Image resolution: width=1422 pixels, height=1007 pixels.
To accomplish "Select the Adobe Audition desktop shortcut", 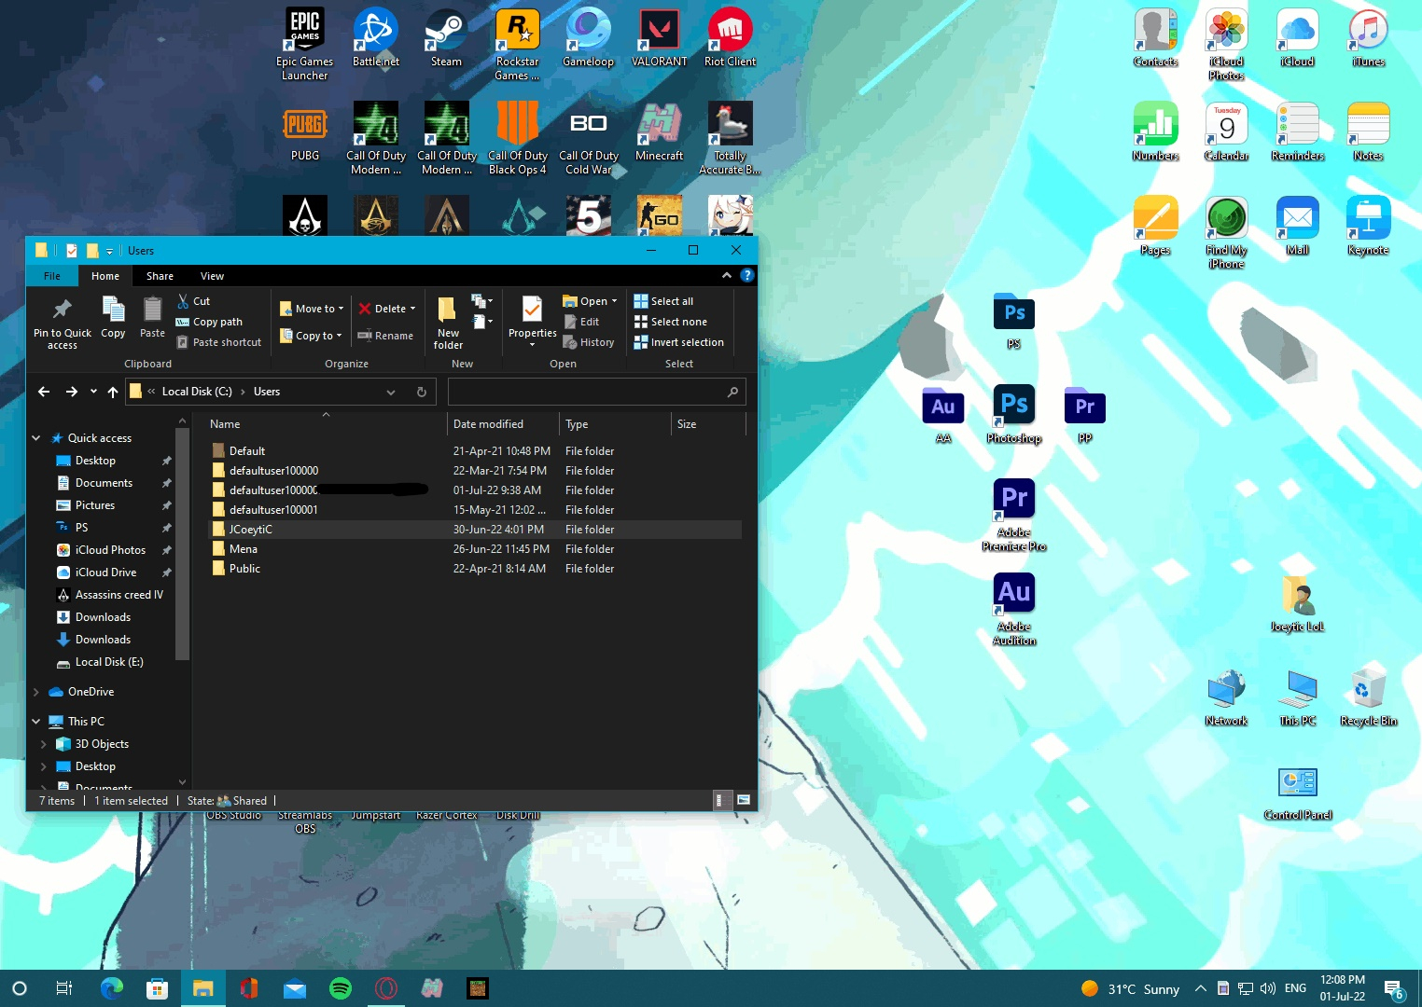I will 1014,609.
